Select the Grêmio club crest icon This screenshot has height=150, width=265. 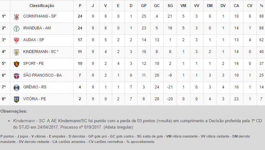pyautogui.click(x=17, y=88)
